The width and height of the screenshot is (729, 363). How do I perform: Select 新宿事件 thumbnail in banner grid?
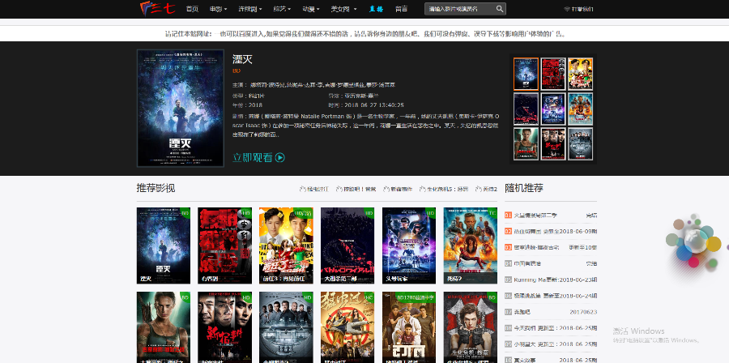click(x=553, y=144)
